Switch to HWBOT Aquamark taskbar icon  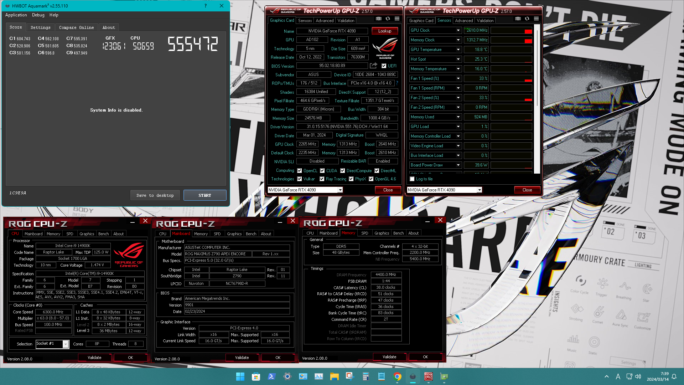pos(413,376)
